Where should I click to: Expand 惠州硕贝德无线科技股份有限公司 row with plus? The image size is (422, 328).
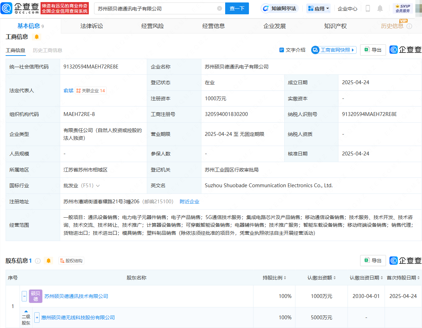[x=37, y=318]
